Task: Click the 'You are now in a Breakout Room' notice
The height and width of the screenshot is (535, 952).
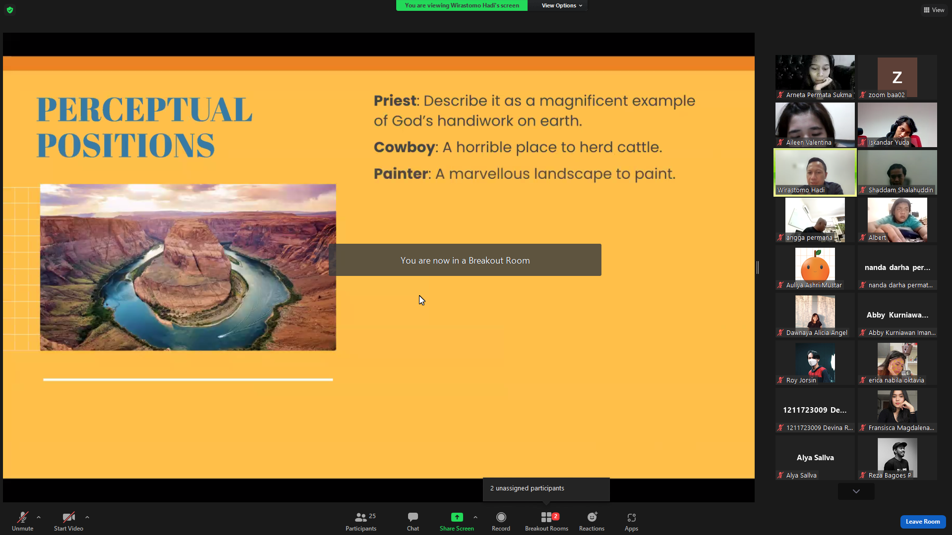Action: point(465,260)
